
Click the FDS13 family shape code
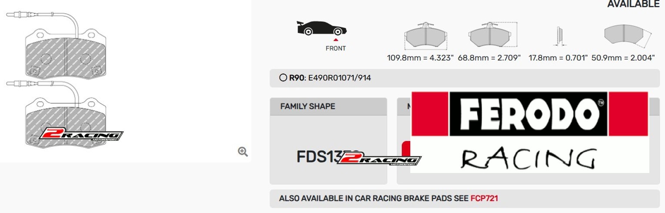tap(317, 157)
